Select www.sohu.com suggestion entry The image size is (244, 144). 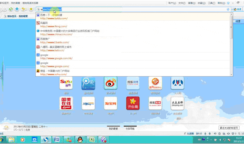point(53,73)
